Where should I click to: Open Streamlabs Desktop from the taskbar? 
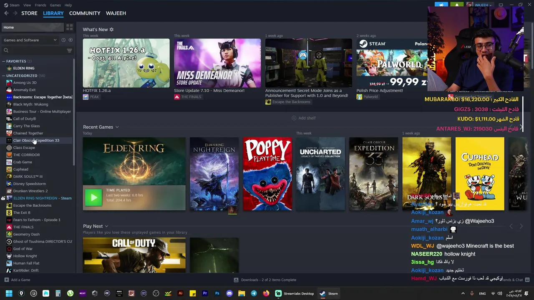click(295, 293)
